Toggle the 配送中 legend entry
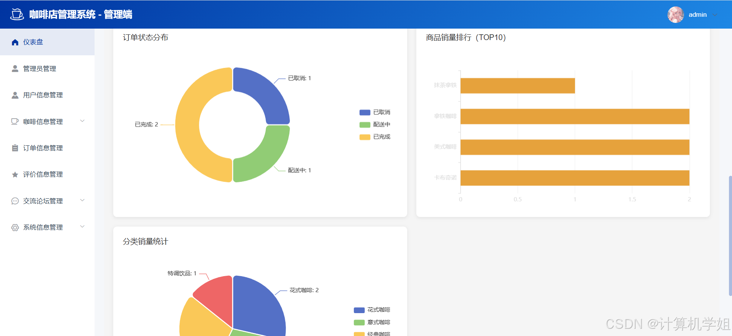The height and width of the screenshot is (336, 732). click(375, 124)
